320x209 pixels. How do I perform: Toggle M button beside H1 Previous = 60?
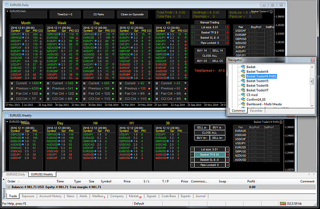[x=157, y=88]
